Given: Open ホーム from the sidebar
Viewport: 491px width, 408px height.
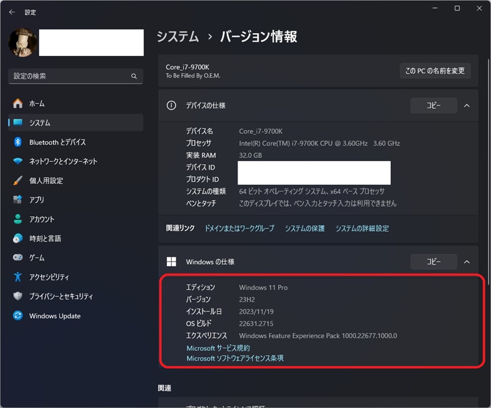Looking at the screenshot, I should (x=75, y=103).
